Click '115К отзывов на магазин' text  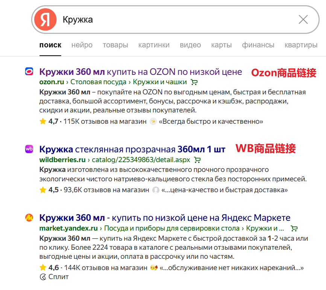coord(105,121)
